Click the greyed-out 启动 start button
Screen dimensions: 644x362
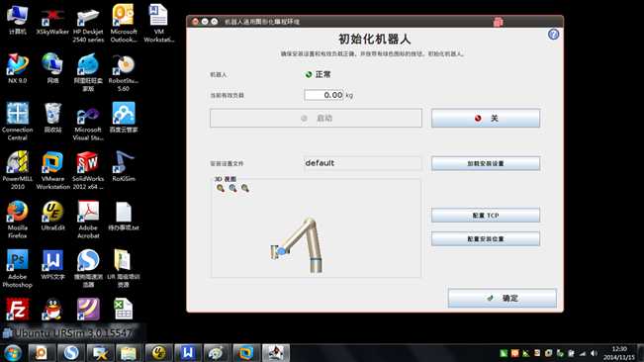coord(316,119)
